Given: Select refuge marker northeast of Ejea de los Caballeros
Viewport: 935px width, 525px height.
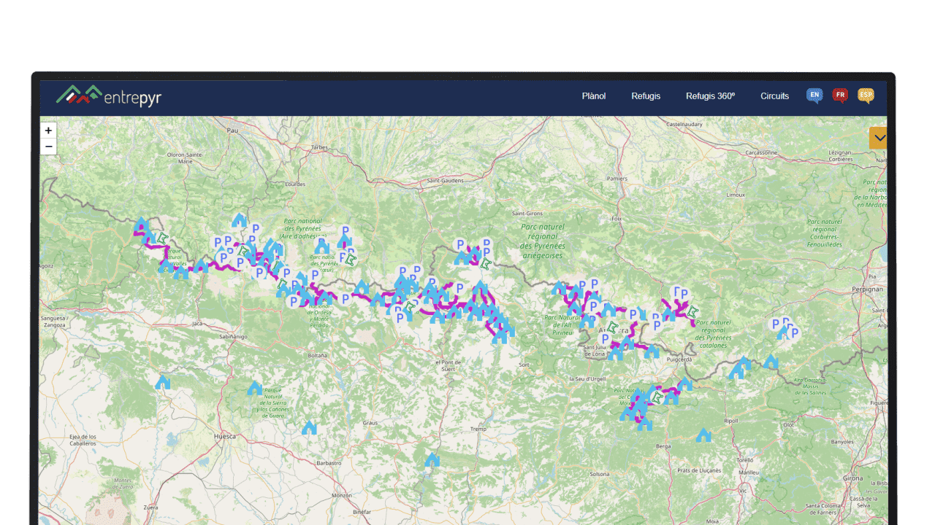Looking at the screenshot, I should click(163, 381).
